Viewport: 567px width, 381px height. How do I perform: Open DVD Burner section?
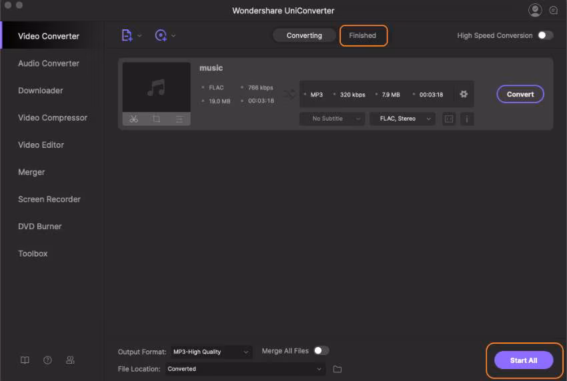pyautogui.click(x=40, y=226)
